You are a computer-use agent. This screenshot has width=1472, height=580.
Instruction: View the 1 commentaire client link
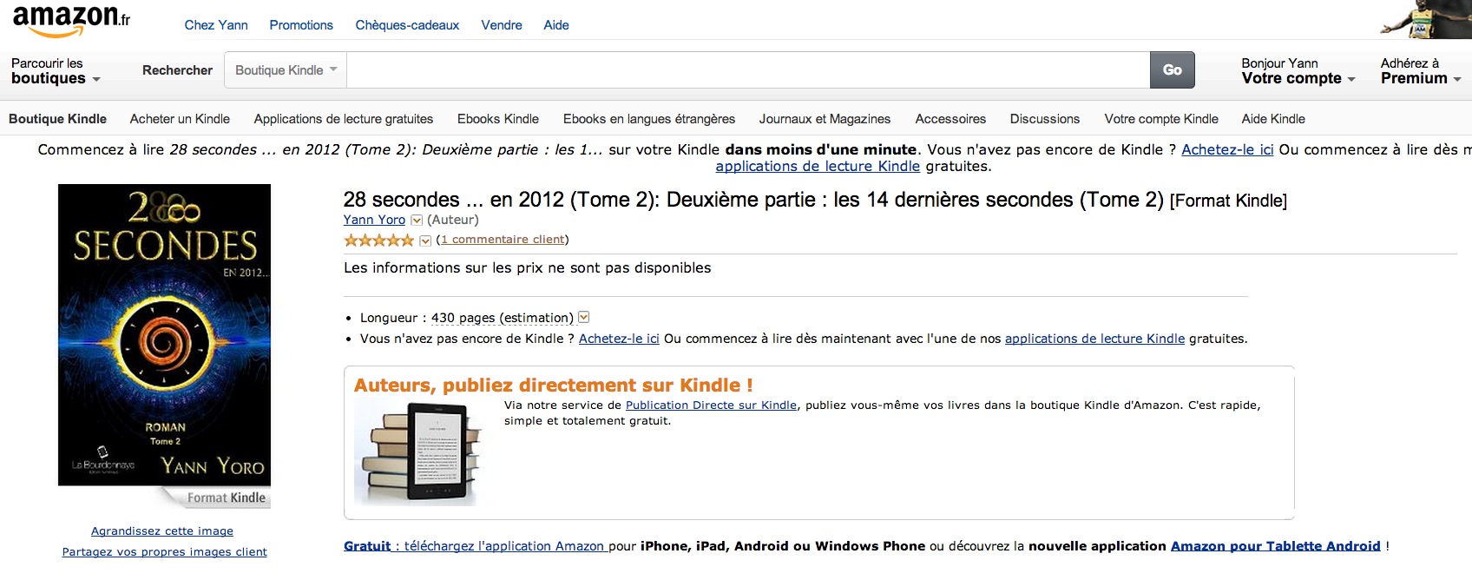[x=503, y=240]
